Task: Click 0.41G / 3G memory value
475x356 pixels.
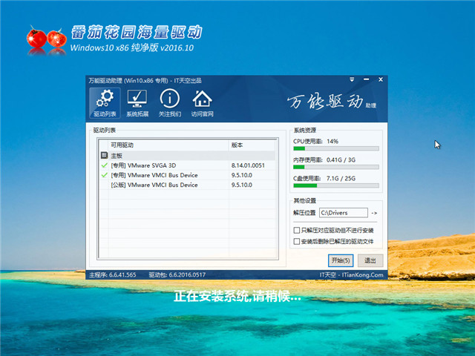Action: tap(341, 160)
